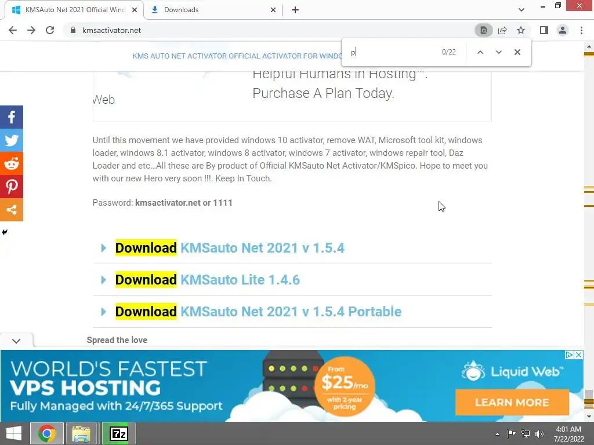Collapse the bottom ad banner chevron

[x=16, y=341]
